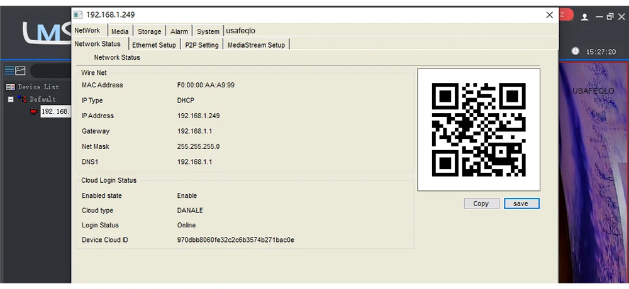This screenshot has height=289, width=629.
Task: Click the Enabled state value Enable
Action: [x=187, y=195]
